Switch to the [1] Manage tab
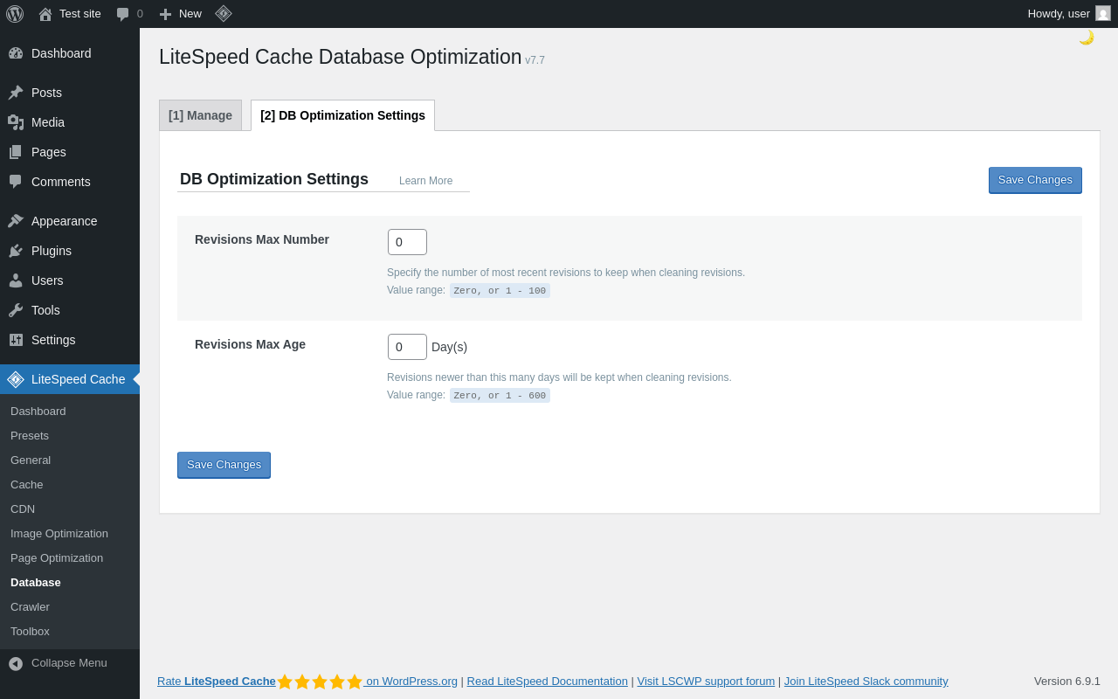 [x=200, y=115]
